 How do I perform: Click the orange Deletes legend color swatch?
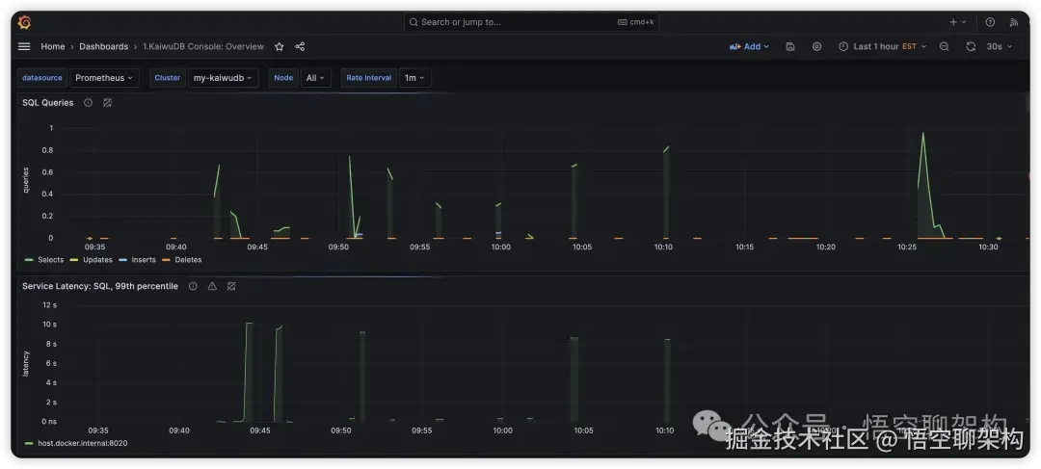(x=166, y=260)
